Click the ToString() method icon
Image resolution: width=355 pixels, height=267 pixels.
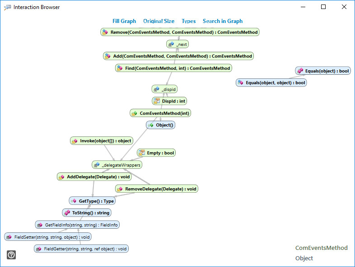(67, 213)
